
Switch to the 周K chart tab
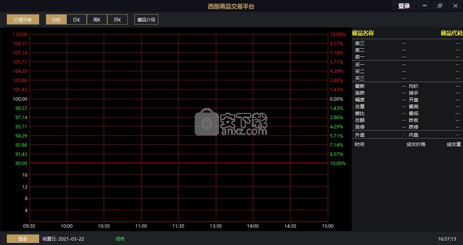pyautogui.click(x=97, y=19)
